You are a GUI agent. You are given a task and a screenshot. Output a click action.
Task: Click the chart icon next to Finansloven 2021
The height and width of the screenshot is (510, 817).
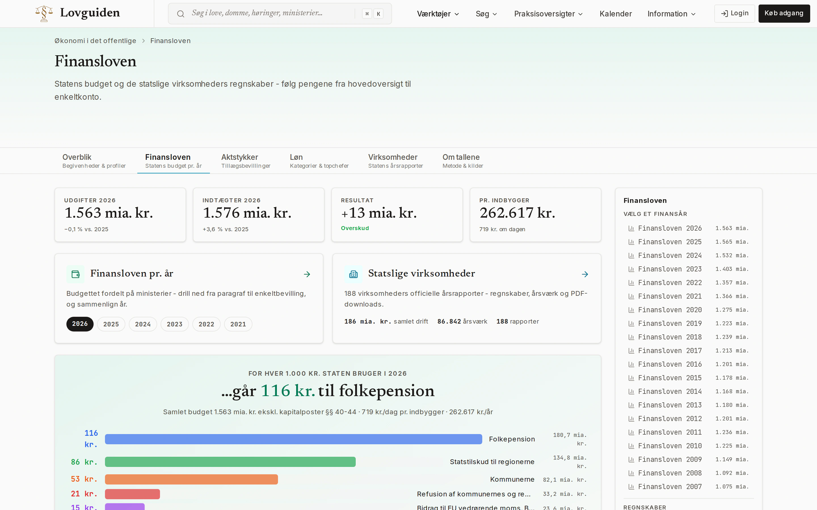631,296
